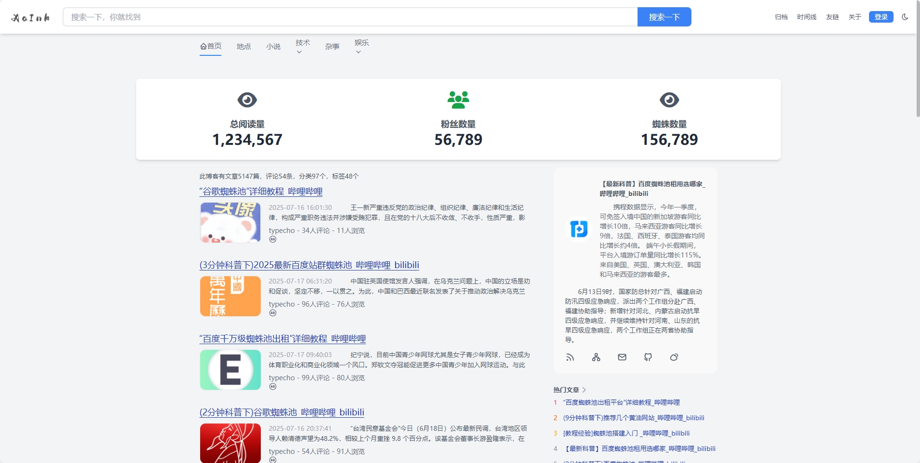
Task: Open hot article 1 百度蜘蛛池出租平台
Action: 621,402
